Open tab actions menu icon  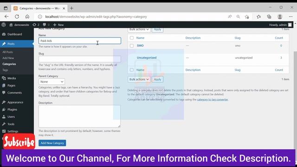click(6, 8)
